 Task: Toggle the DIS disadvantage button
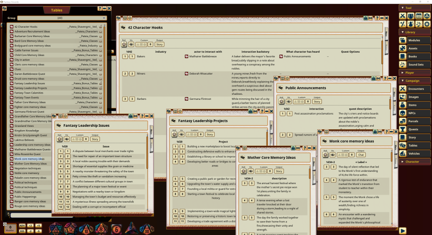22,231
